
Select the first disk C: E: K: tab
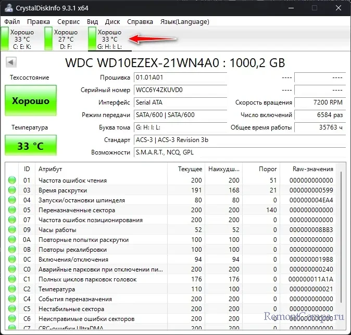tap(21, 39)
